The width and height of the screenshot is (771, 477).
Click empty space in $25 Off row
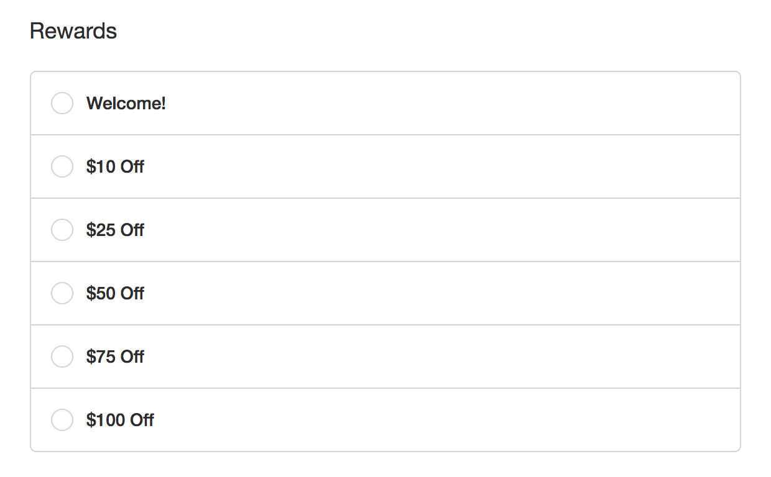point(435,230)
